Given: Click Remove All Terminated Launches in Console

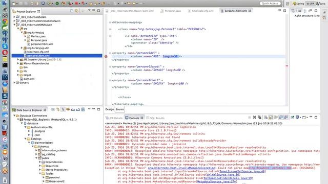Looking at the screenshot, I should [259, 118].
